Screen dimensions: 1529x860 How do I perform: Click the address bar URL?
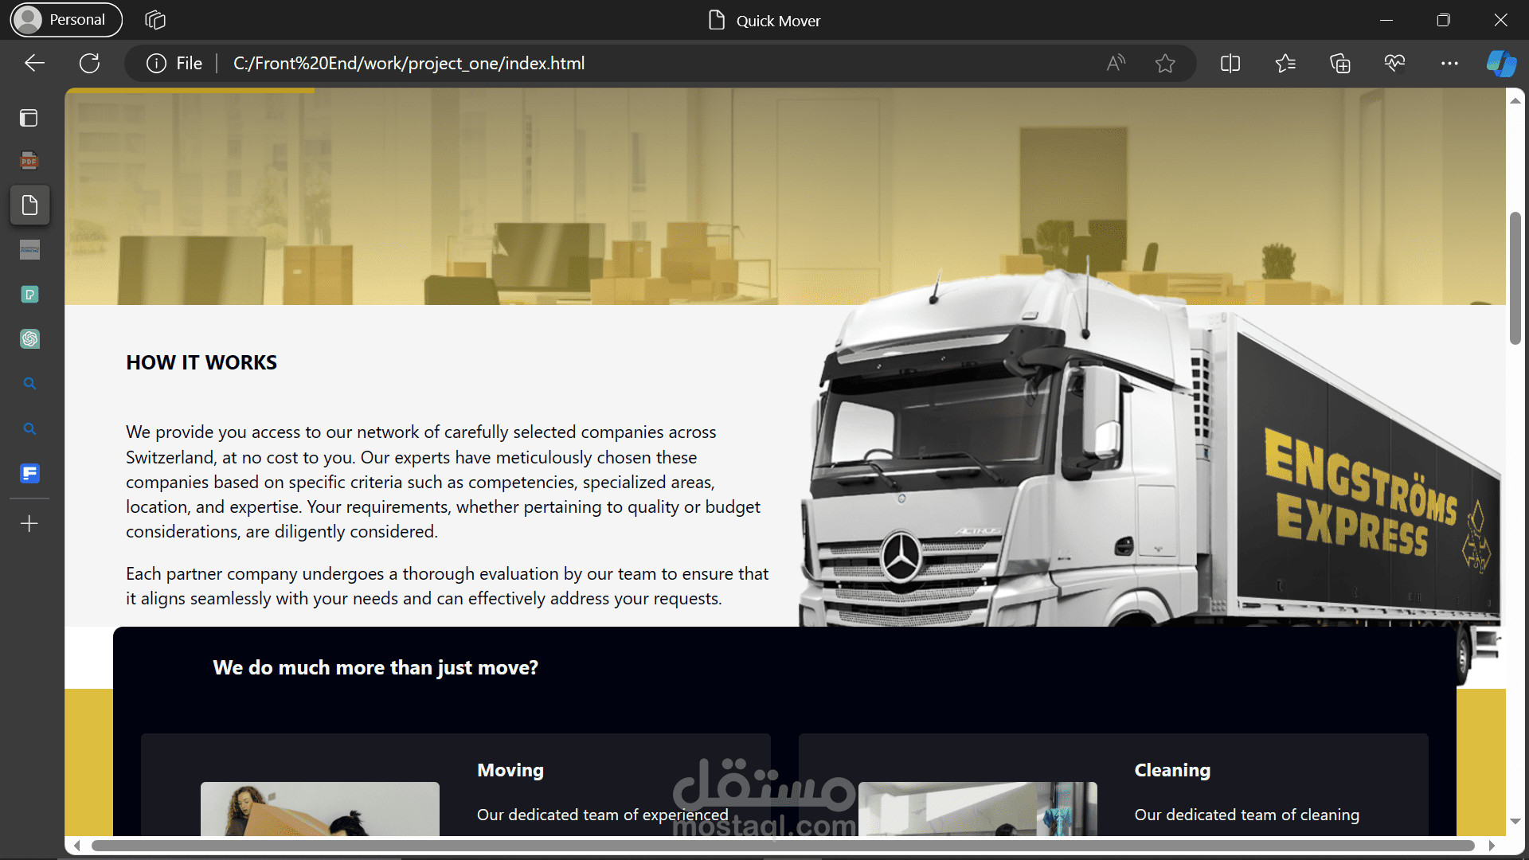click(x=409, y=63)
